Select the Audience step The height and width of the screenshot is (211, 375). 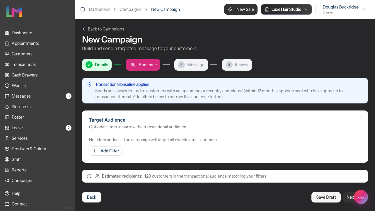pyautogui.click(x=143, y=65)
